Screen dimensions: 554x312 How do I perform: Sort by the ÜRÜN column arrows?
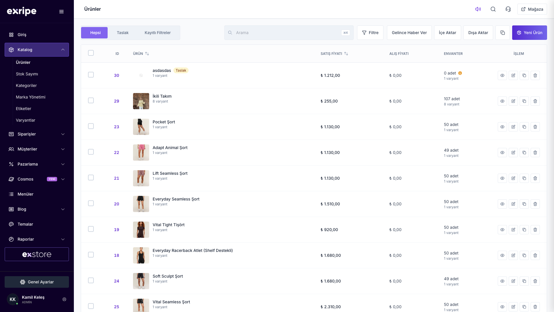[147, 54]
